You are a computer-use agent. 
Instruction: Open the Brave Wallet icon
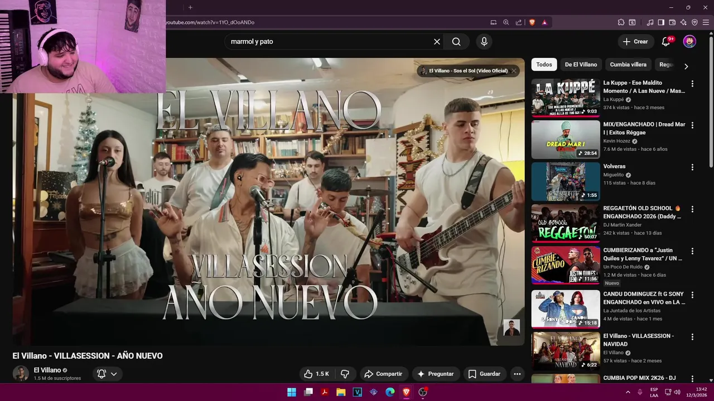pyautogui.click(x=672, y=22)
